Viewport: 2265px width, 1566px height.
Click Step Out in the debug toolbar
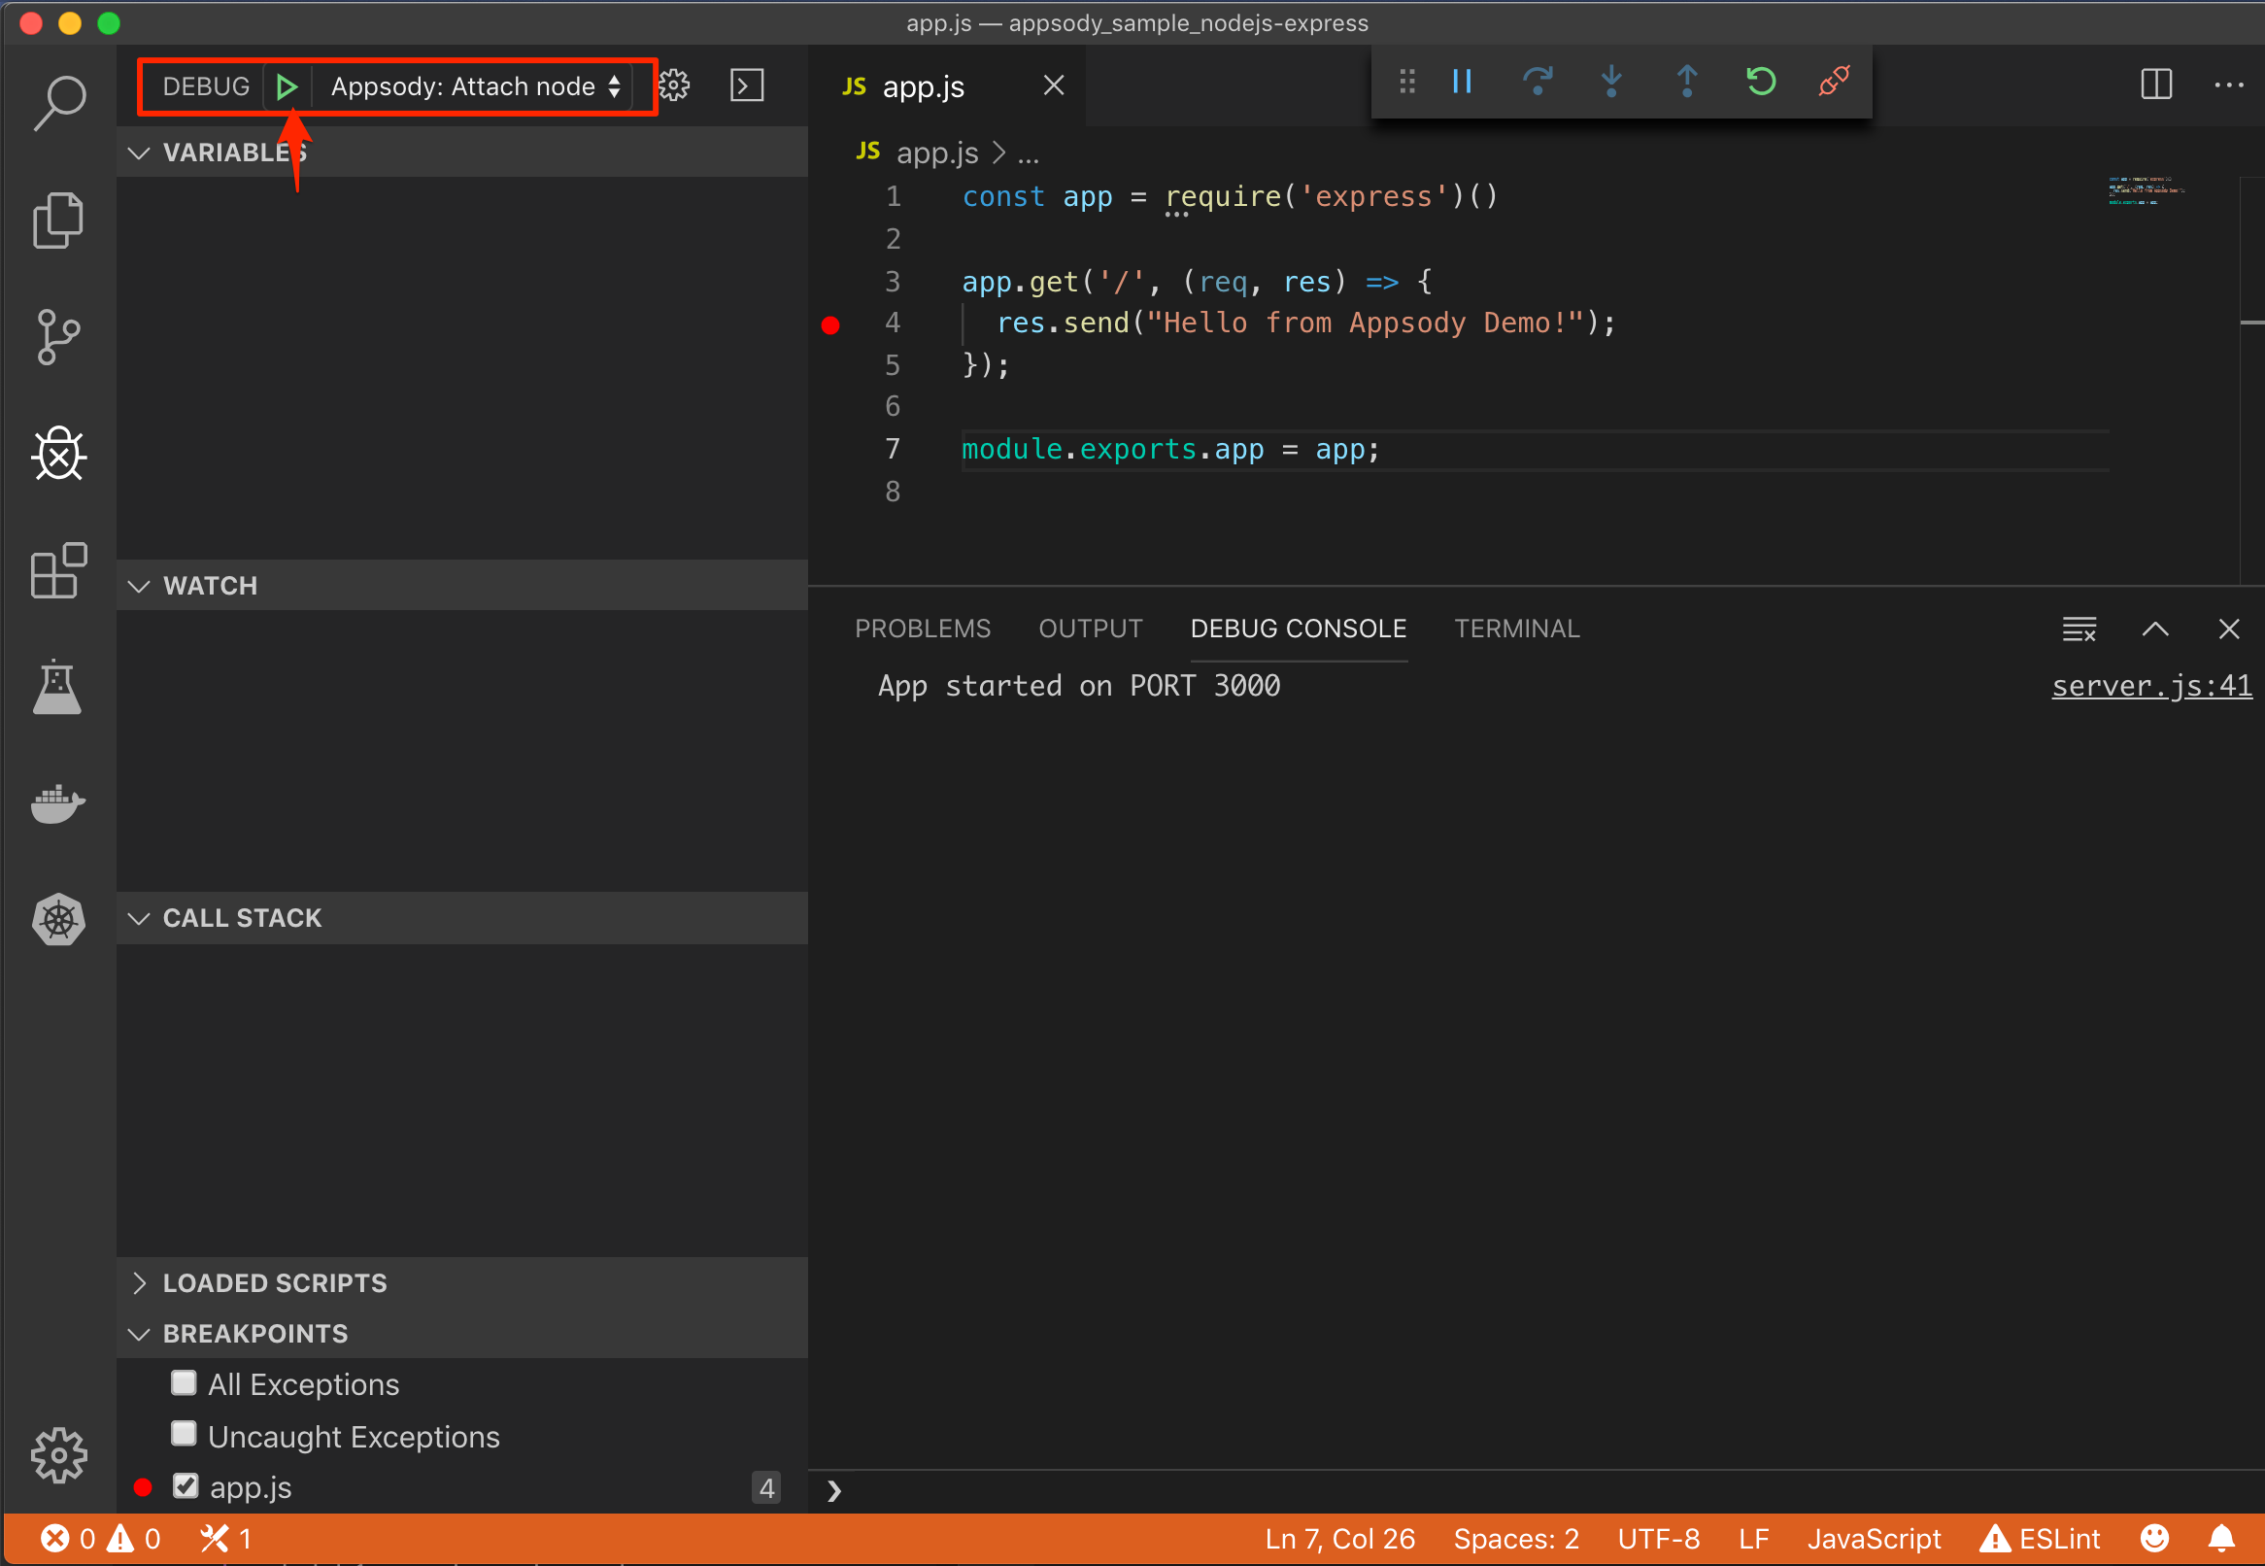(x=1686, y=82)
